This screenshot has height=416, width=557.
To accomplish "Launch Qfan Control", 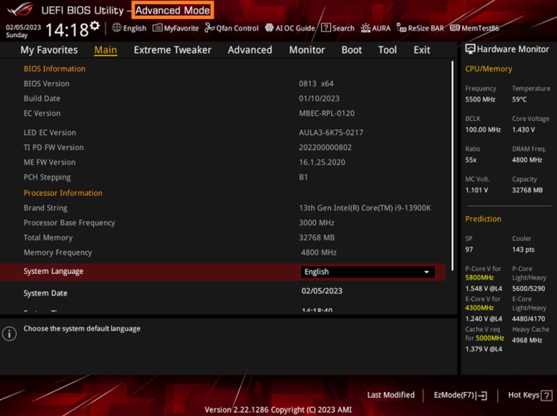I will point(232,28).
